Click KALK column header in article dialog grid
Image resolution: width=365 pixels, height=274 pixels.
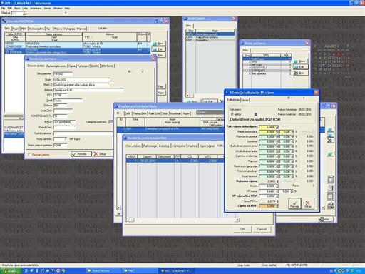coord(132,157)
